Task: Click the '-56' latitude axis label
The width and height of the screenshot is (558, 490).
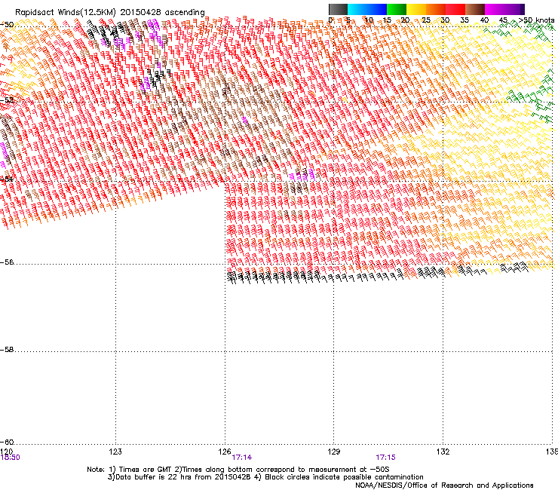Action: pyautogui.click(x=7, y=262)
